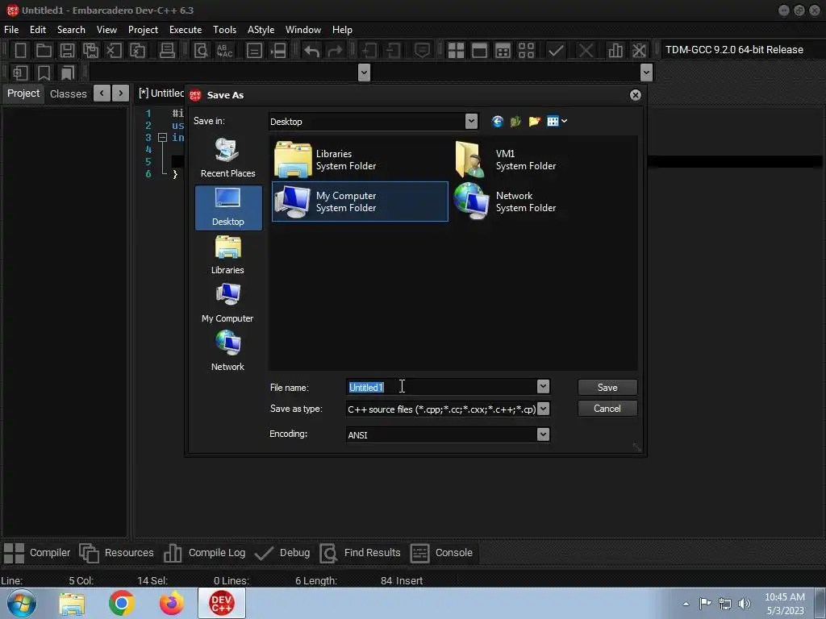This screenshot has width=826, height=619.
Task: Click the New source file toolbar icon
Action: tap(20, 51)
